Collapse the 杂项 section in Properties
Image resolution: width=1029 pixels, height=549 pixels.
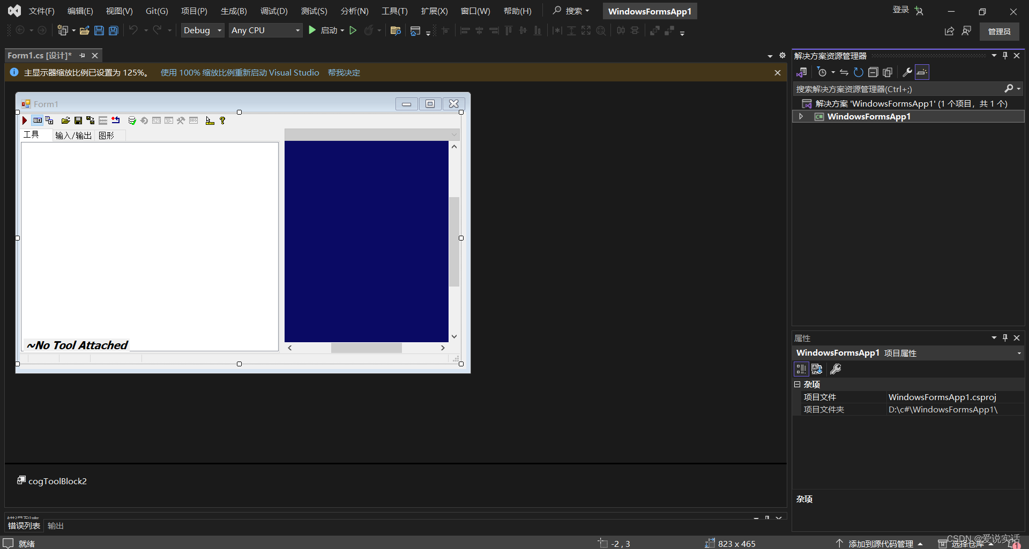point(797,384)
